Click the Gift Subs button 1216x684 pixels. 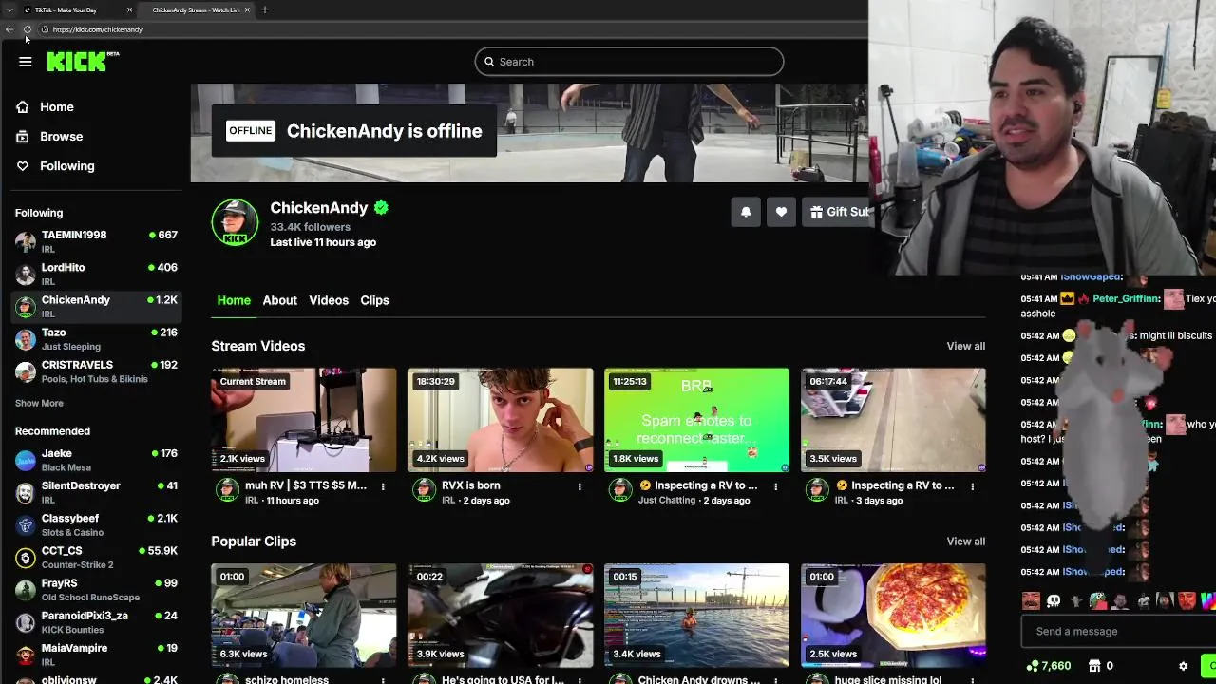click(x=836, y=212)
